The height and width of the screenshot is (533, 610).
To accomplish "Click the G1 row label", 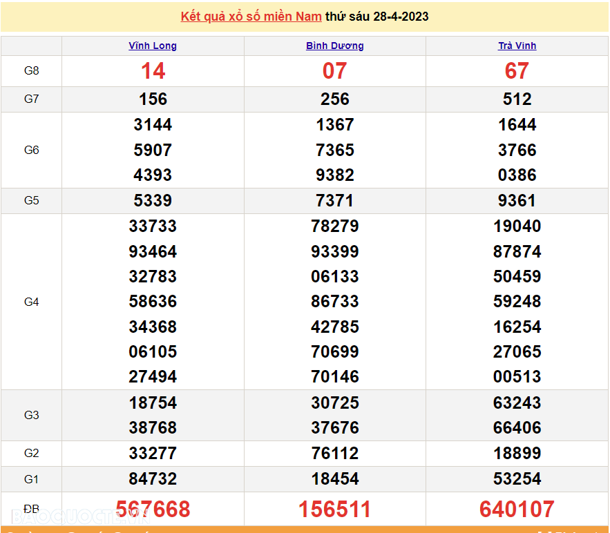I will 32,478.
